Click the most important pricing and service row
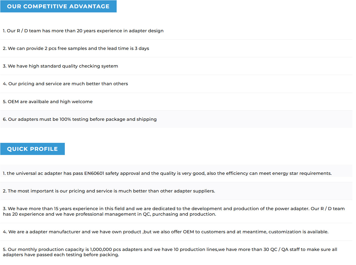This screenshot has width=356, height=265. [x=176, y=191]
